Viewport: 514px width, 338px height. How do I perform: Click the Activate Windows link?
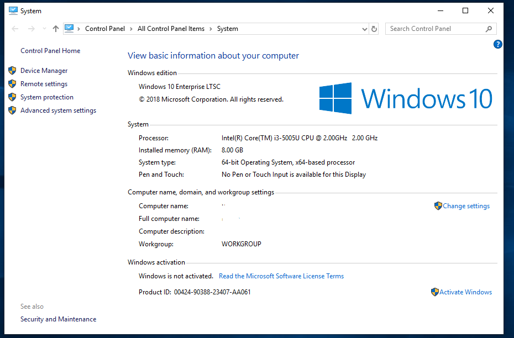[465, 292]
